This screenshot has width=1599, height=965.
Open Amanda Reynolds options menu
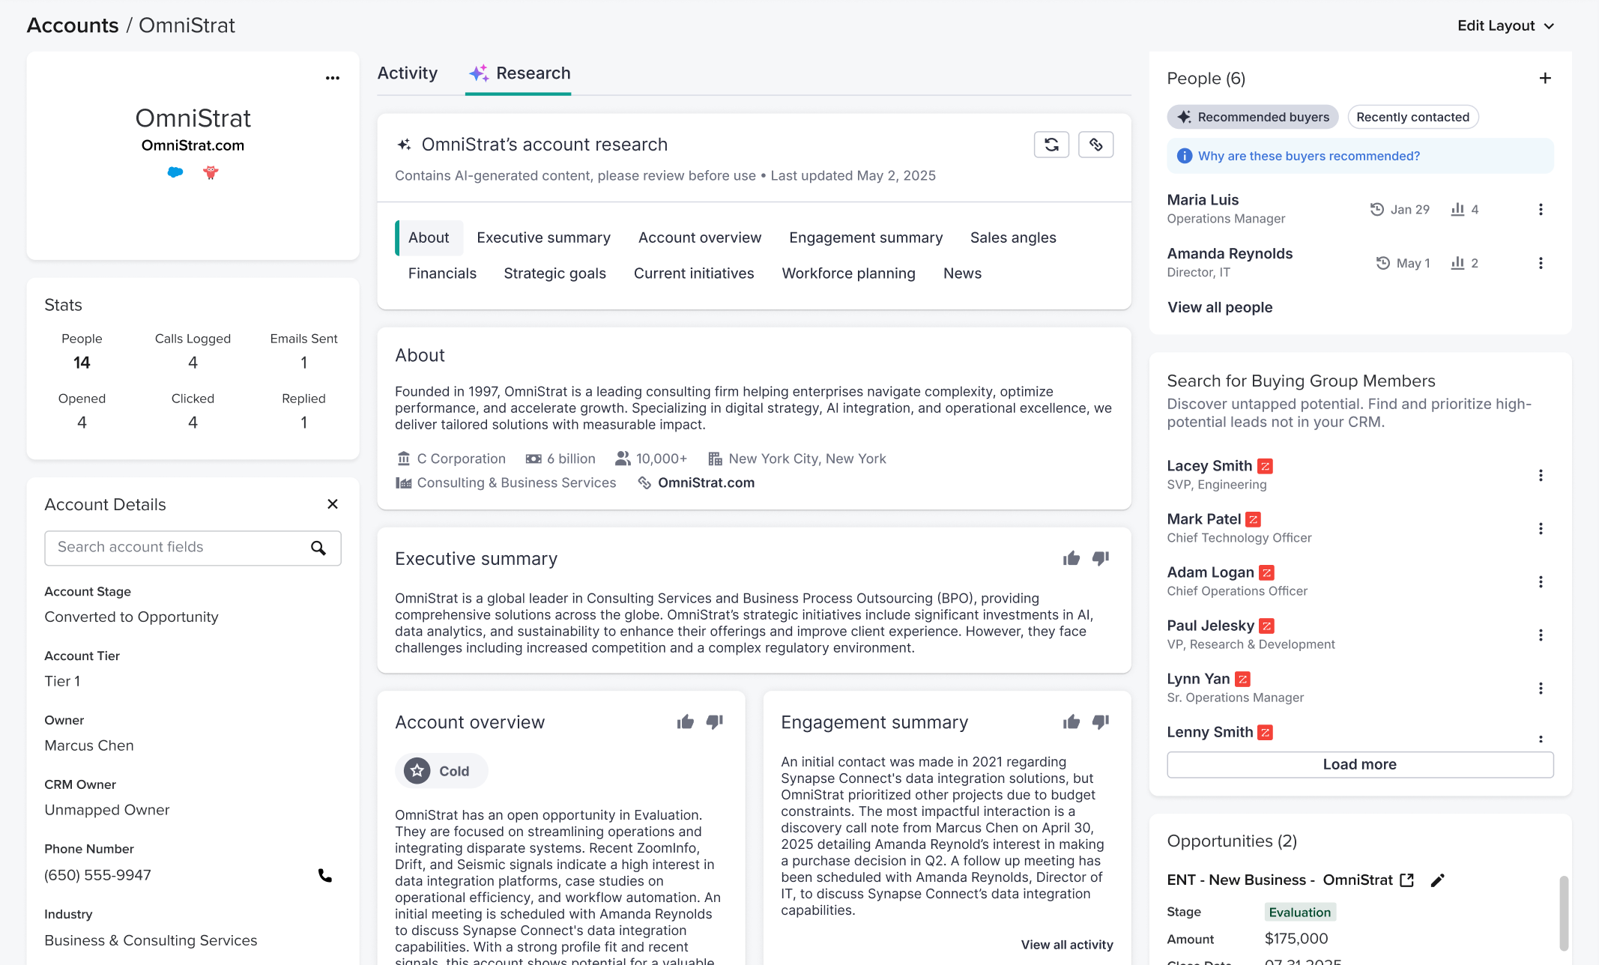click(x=1541, y=264)
